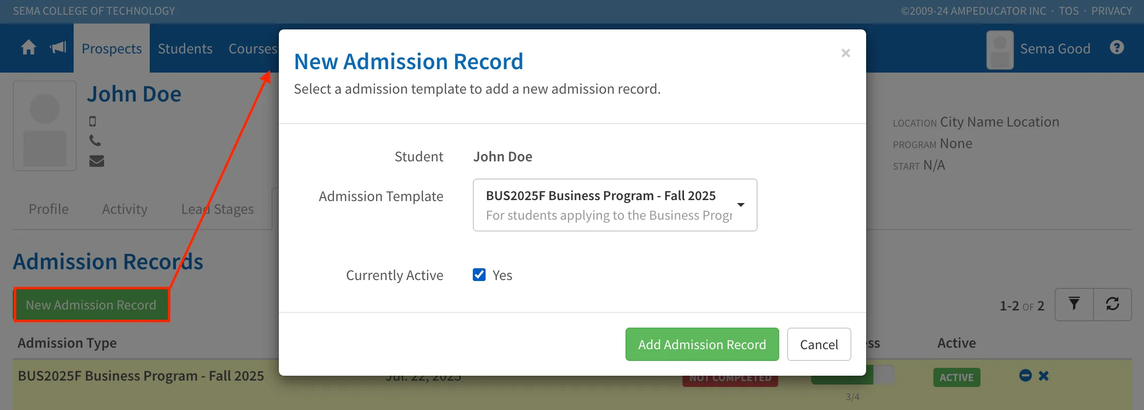Screen dimensions: 1144x410
Task: Click the envelope email icon under John Doe
Action: pos(96,161)
